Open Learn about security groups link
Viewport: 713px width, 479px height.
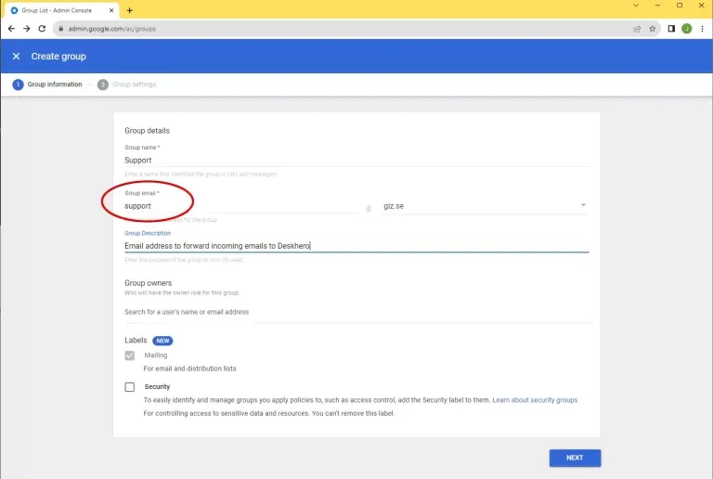click(x=535, y=400)
